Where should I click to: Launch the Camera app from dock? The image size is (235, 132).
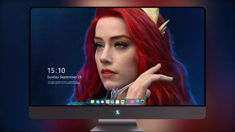(x=143, y=102)
